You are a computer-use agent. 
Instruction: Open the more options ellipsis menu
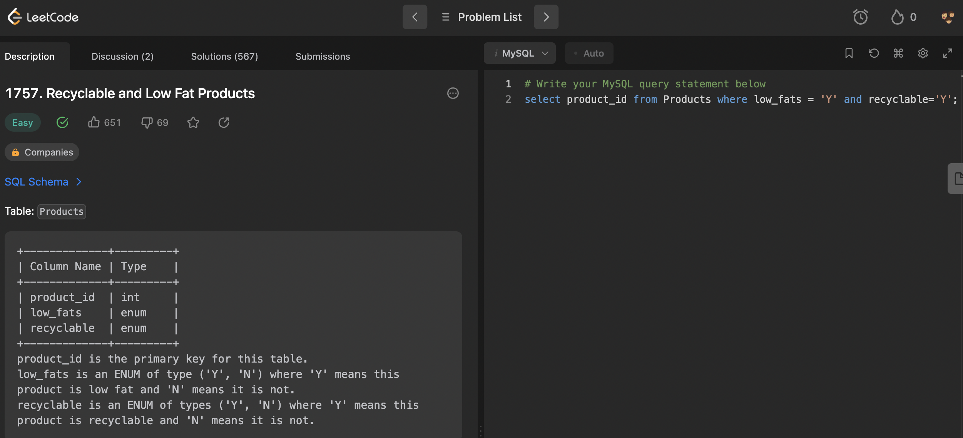(453, 93)
